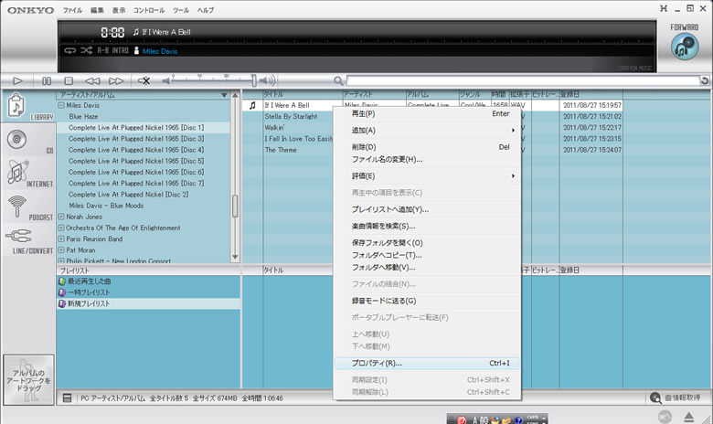Select the Blue Haze album
Image resolution: width=713 pixels, height=424 pixels.
click(83, 116)
